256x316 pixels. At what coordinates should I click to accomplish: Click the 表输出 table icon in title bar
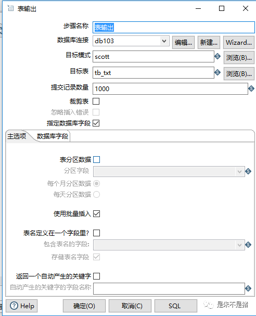(10, 8)
